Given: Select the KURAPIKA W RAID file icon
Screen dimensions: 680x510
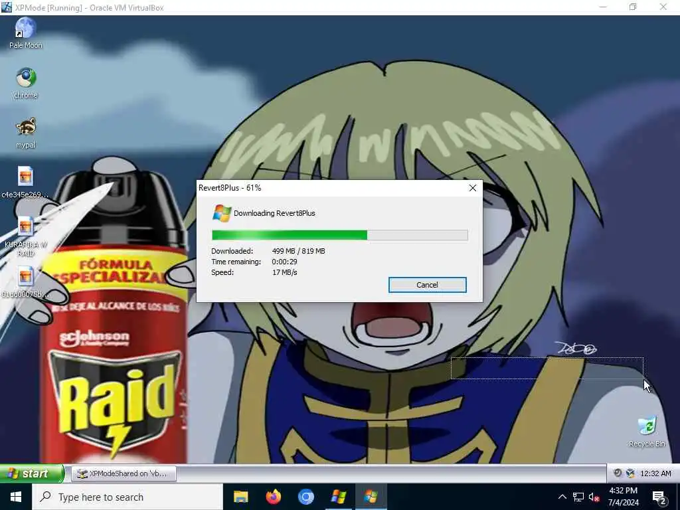Looking at the screenshot, I should tap(25, 236).
